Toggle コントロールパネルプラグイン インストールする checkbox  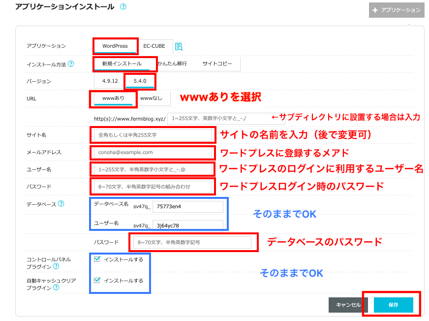(x=97, y=259)
